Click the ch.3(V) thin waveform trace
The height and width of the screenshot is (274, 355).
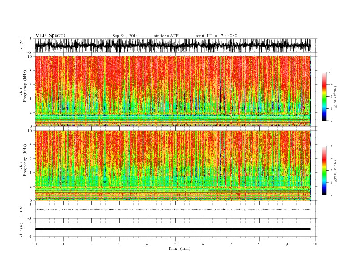(x=173, y=210)
